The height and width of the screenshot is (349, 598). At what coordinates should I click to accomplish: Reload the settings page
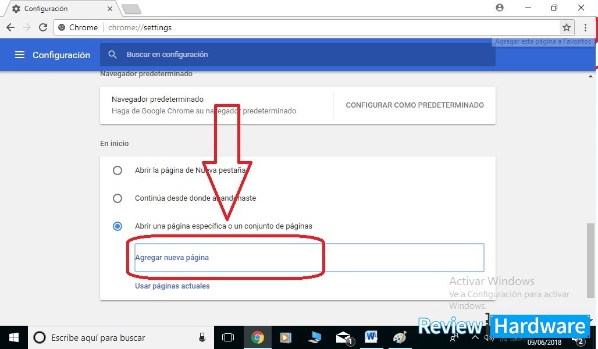[x=43, y=27]
